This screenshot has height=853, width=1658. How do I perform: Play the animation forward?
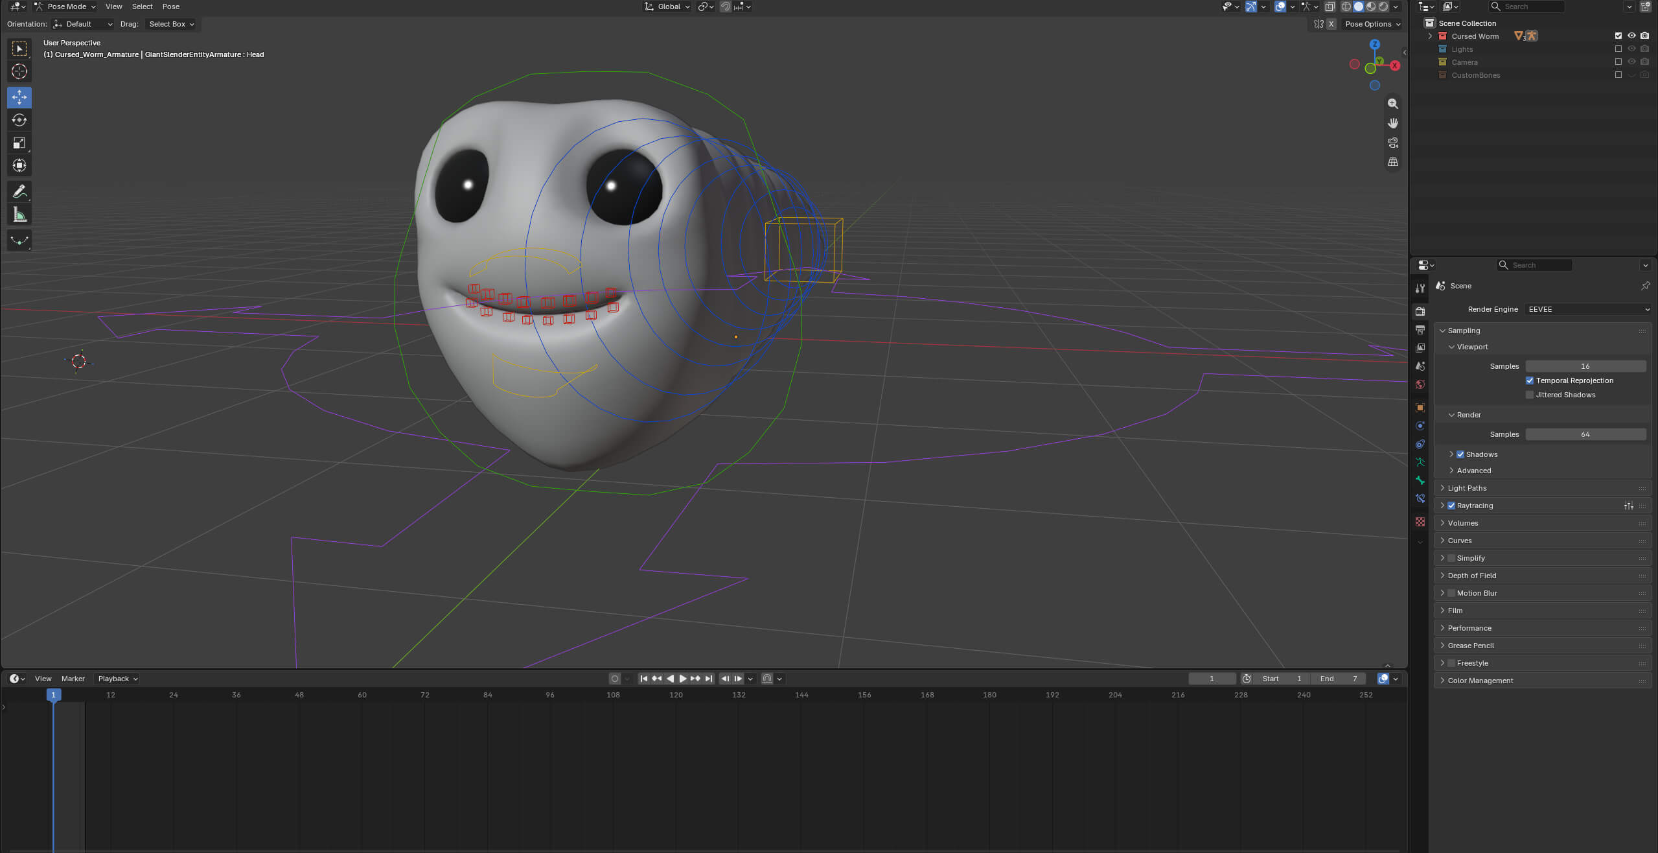pos(682,679)
